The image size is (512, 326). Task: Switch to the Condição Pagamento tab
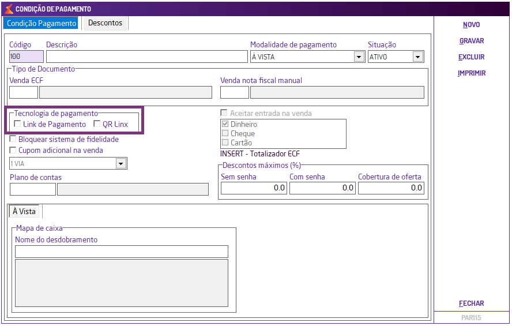tap(42, 23)
